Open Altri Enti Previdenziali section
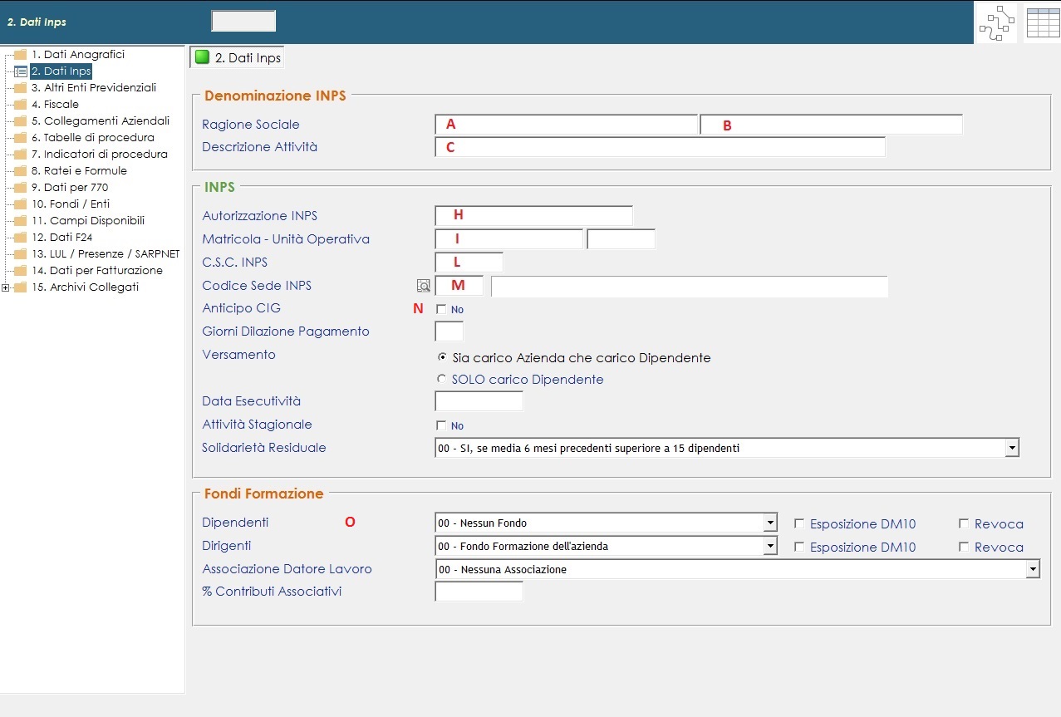Screen dimensions: 1061x717 click(93, 88)
